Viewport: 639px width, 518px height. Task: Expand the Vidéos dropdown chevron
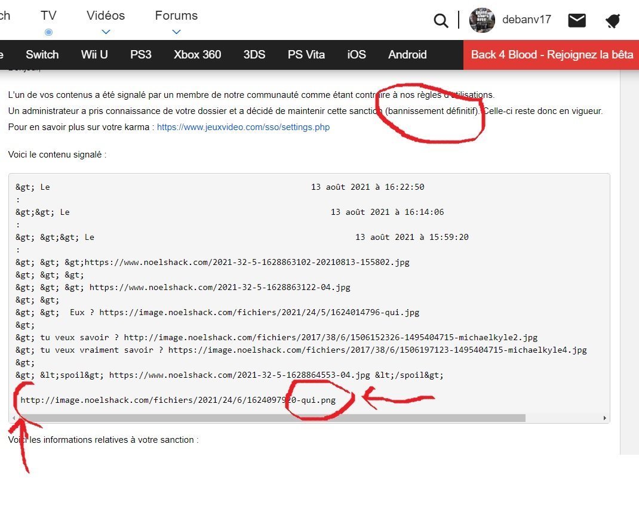pyautogui.click(x=106, y=32)
